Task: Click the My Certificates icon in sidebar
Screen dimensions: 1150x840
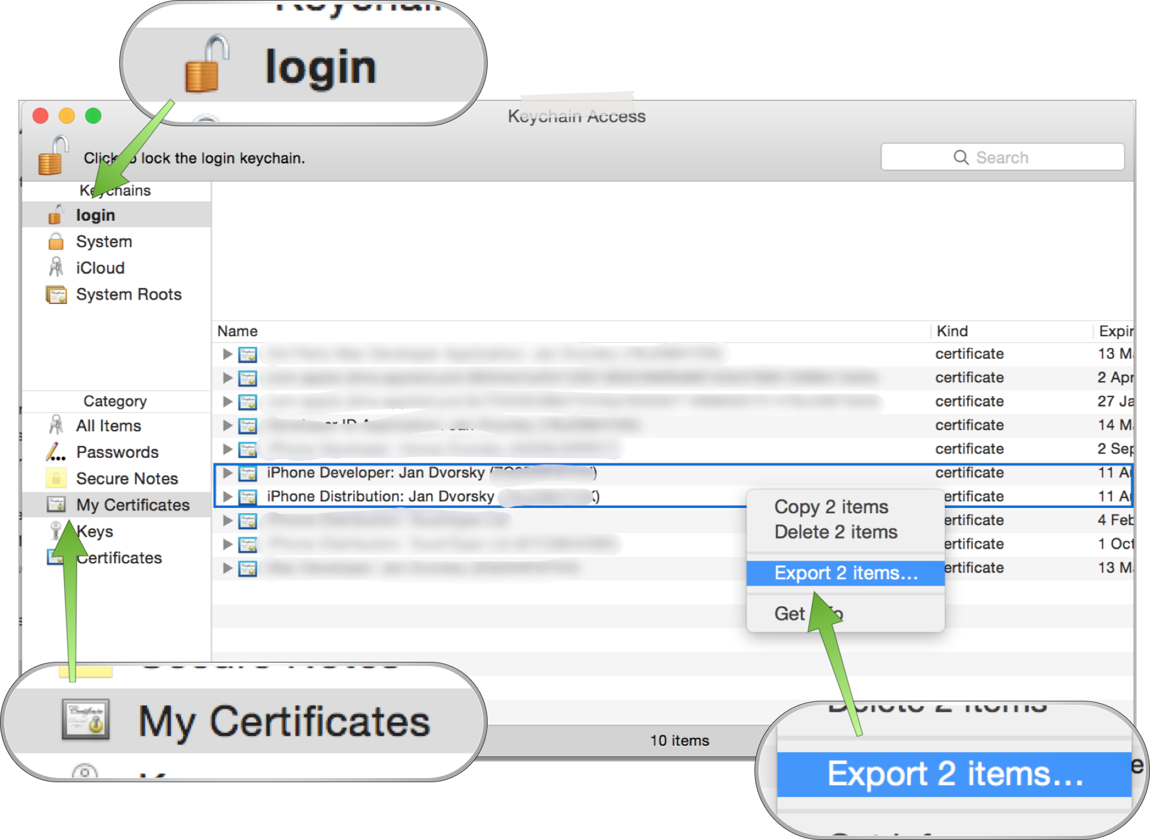Action: 56,504
